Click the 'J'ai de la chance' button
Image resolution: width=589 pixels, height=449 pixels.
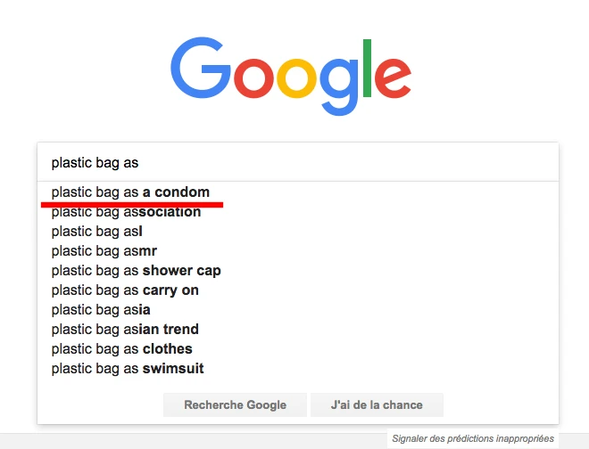tap(377, 404)
